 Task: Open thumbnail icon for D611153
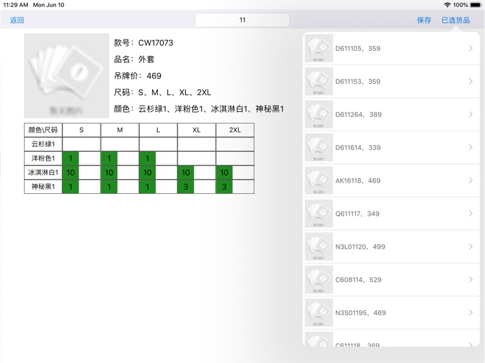tap(319, 81)
